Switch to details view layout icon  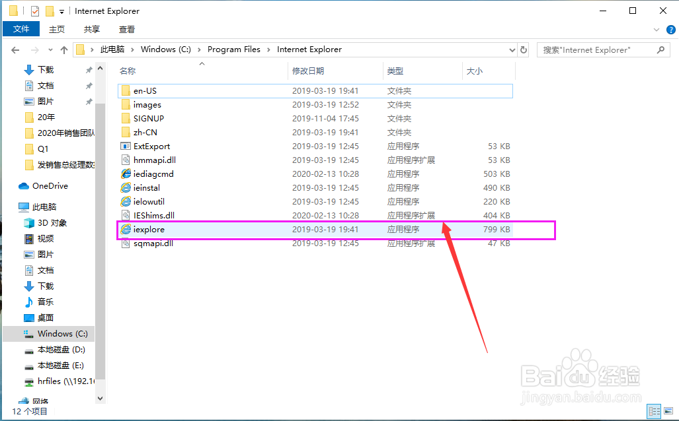pos(654,410)
